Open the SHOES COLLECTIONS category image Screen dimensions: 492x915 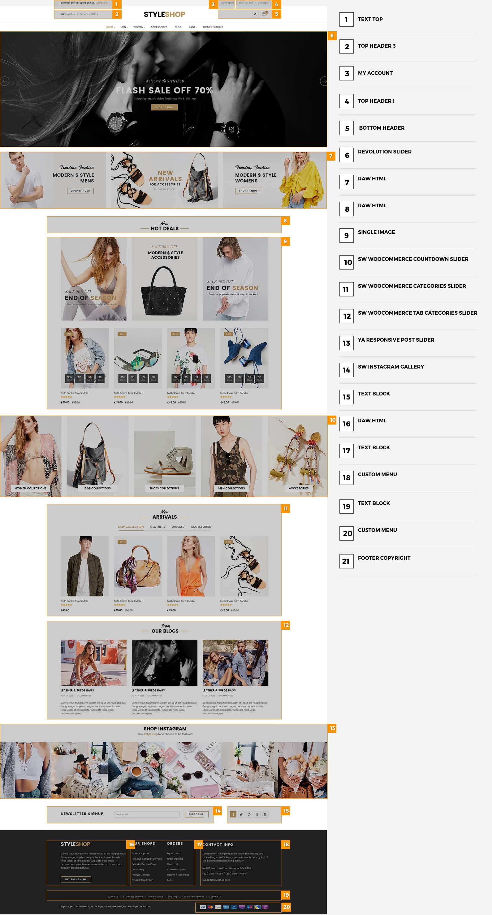pyautogui.click(x=164, y=456)
